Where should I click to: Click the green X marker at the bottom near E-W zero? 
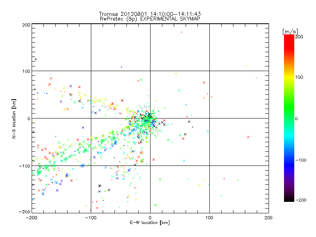pos(156,205)
